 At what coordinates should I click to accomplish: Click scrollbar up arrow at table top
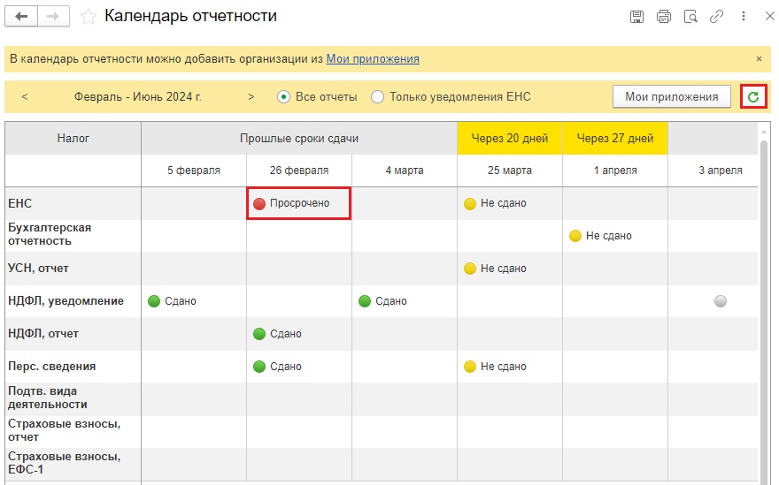(764, 132)
